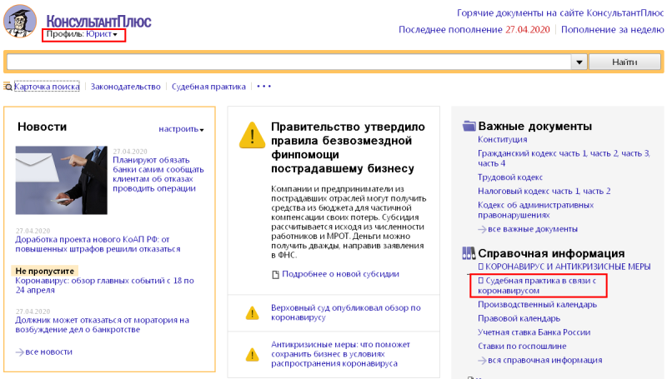Show more sections via three dots

click(x=263, y=87)
